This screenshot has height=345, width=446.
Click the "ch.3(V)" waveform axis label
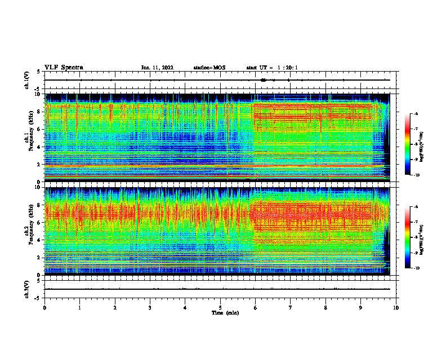click(26, 289)
